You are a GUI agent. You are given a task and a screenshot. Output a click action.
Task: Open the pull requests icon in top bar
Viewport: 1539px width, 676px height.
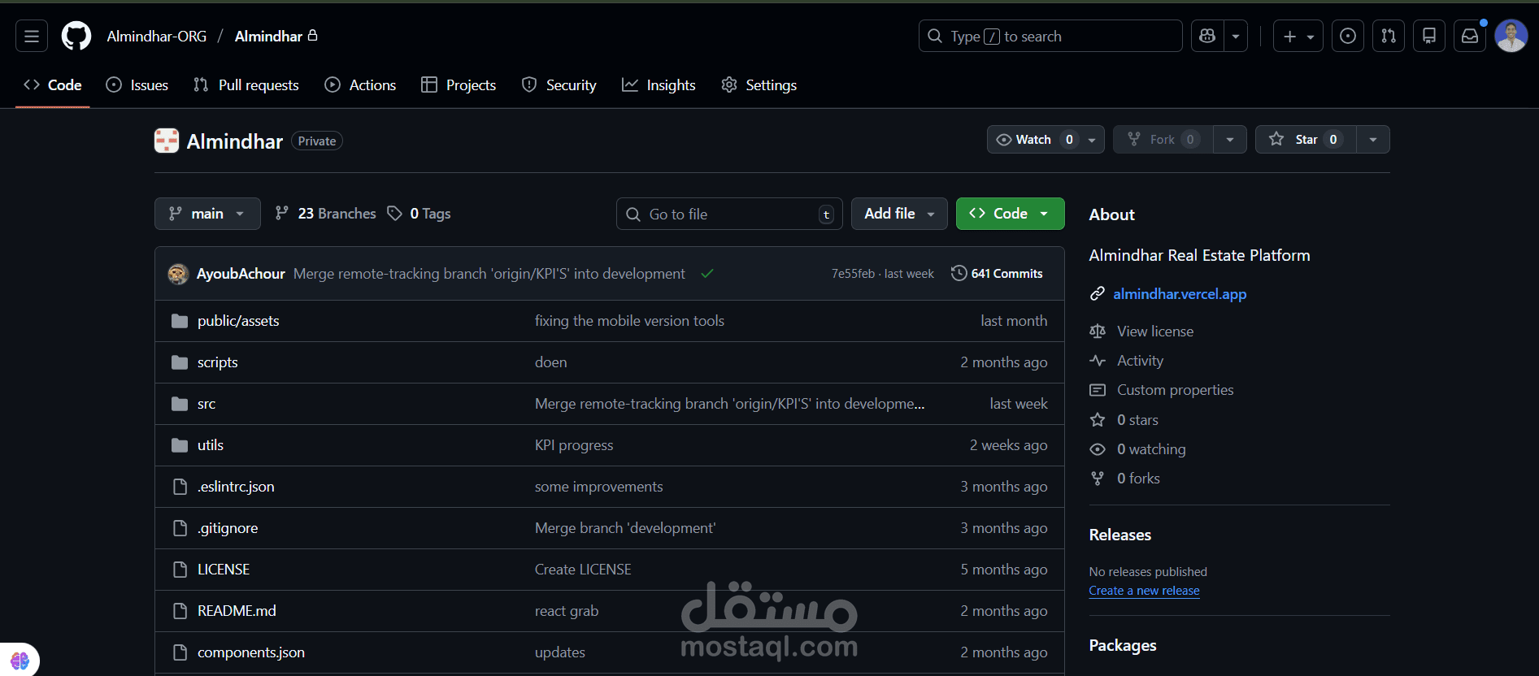pos(1389,37)
